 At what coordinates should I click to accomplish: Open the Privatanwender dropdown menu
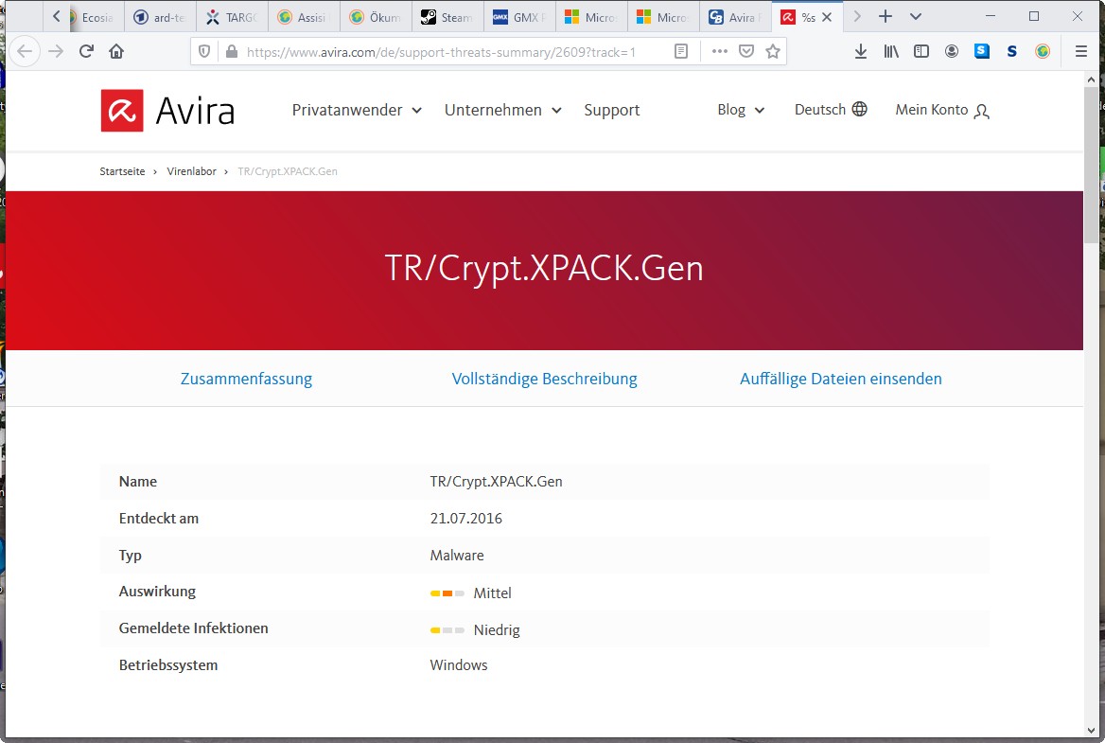point(357,110)
